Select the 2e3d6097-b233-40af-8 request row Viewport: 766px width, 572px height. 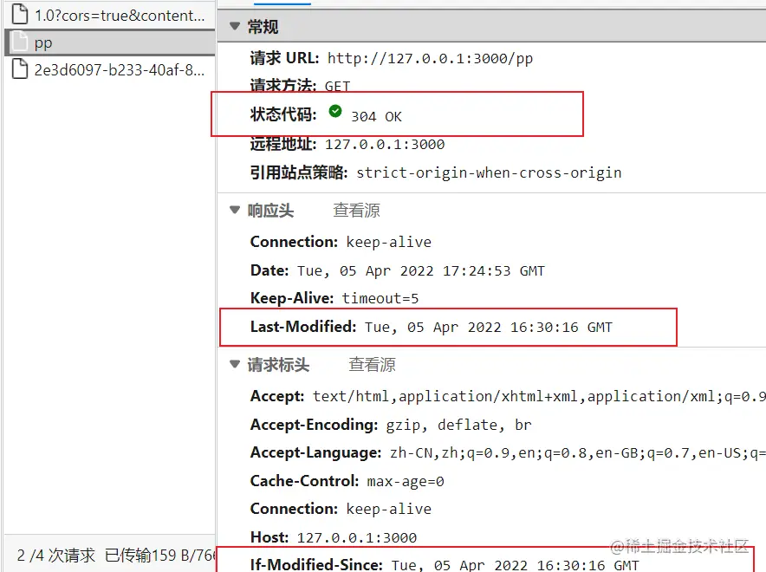point(109,69)
